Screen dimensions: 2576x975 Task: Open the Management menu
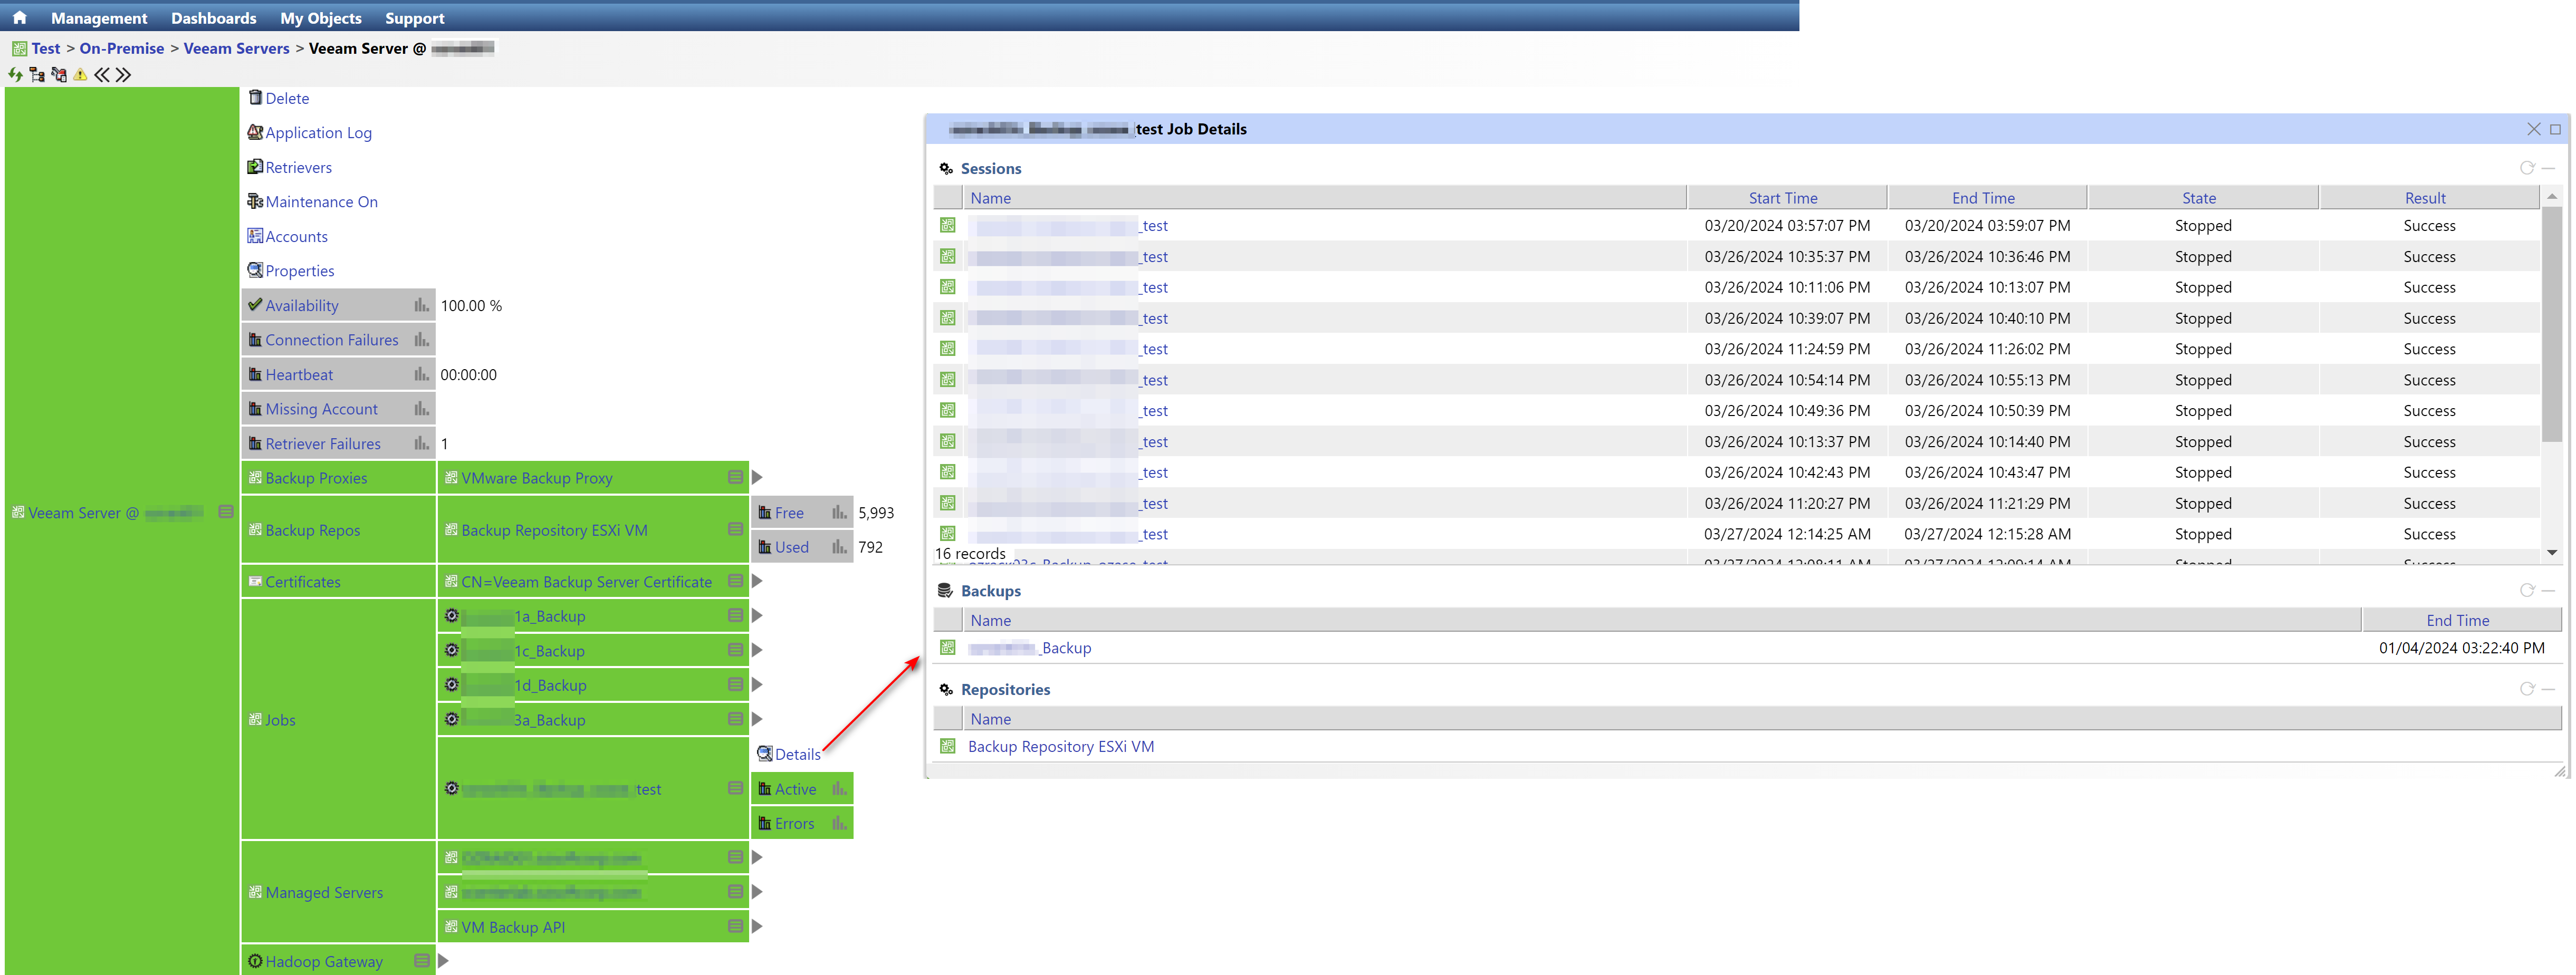coord(99,18)
